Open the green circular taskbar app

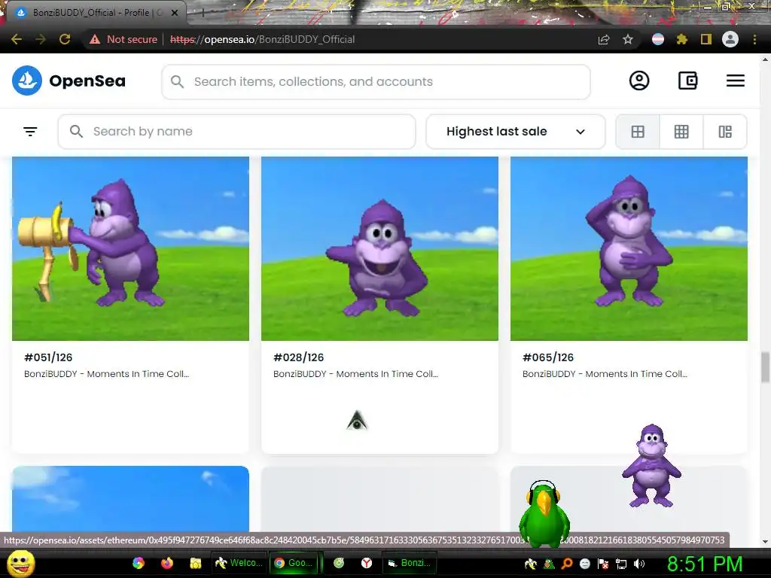coord(339,563)
